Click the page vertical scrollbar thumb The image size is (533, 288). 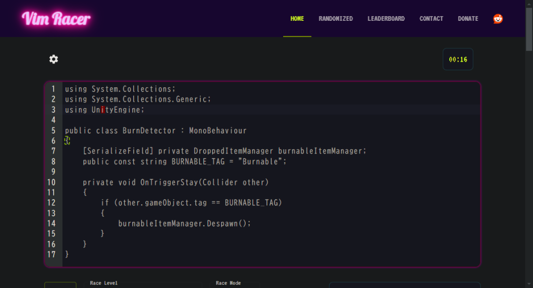[529, 29]
